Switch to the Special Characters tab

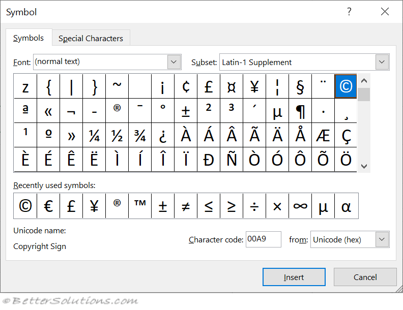point(91,38)
